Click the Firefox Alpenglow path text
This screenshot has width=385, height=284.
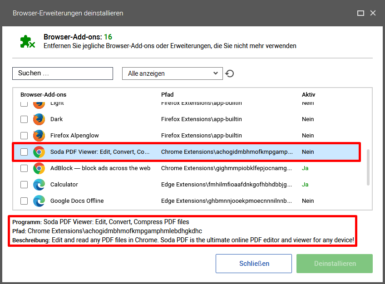coord(201,136)
